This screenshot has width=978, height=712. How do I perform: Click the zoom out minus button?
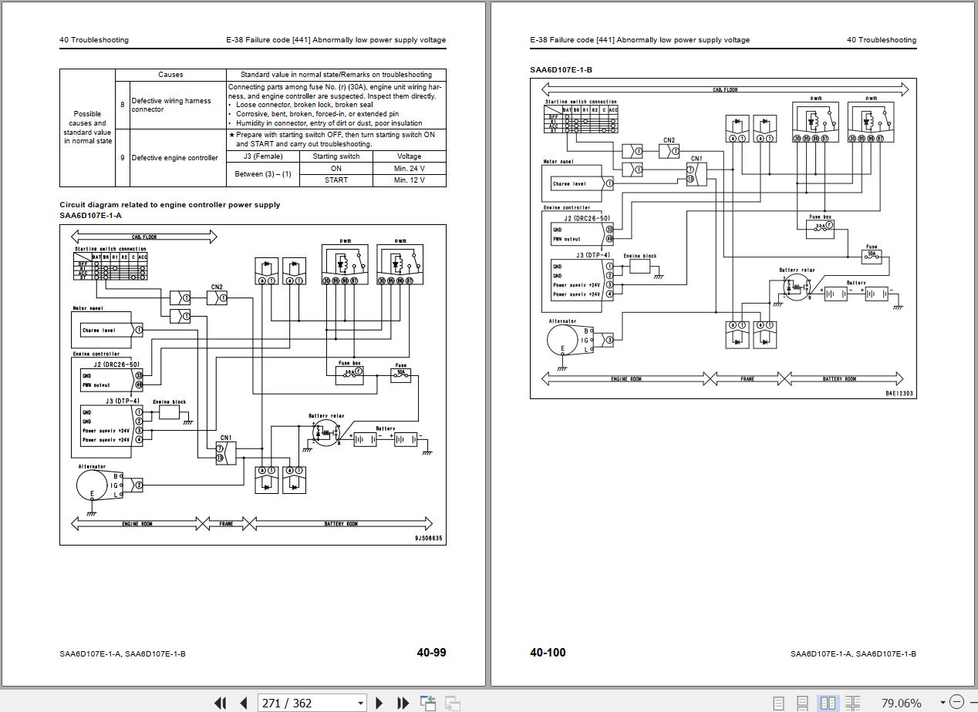click(x=957, y=702)
